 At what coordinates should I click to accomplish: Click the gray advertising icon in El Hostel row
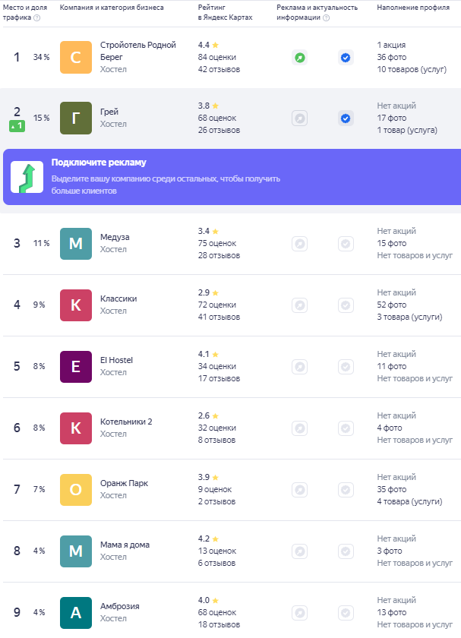pos(300,367)
